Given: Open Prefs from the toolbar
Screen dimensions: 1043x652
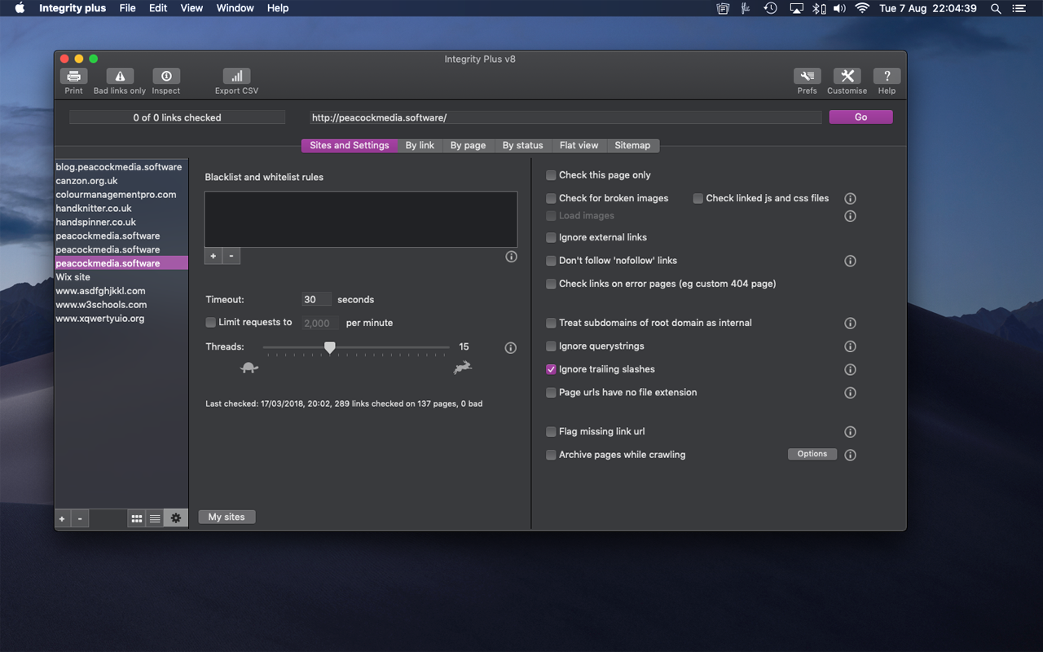Looking at the screenshot, I should tap(807, 77).
